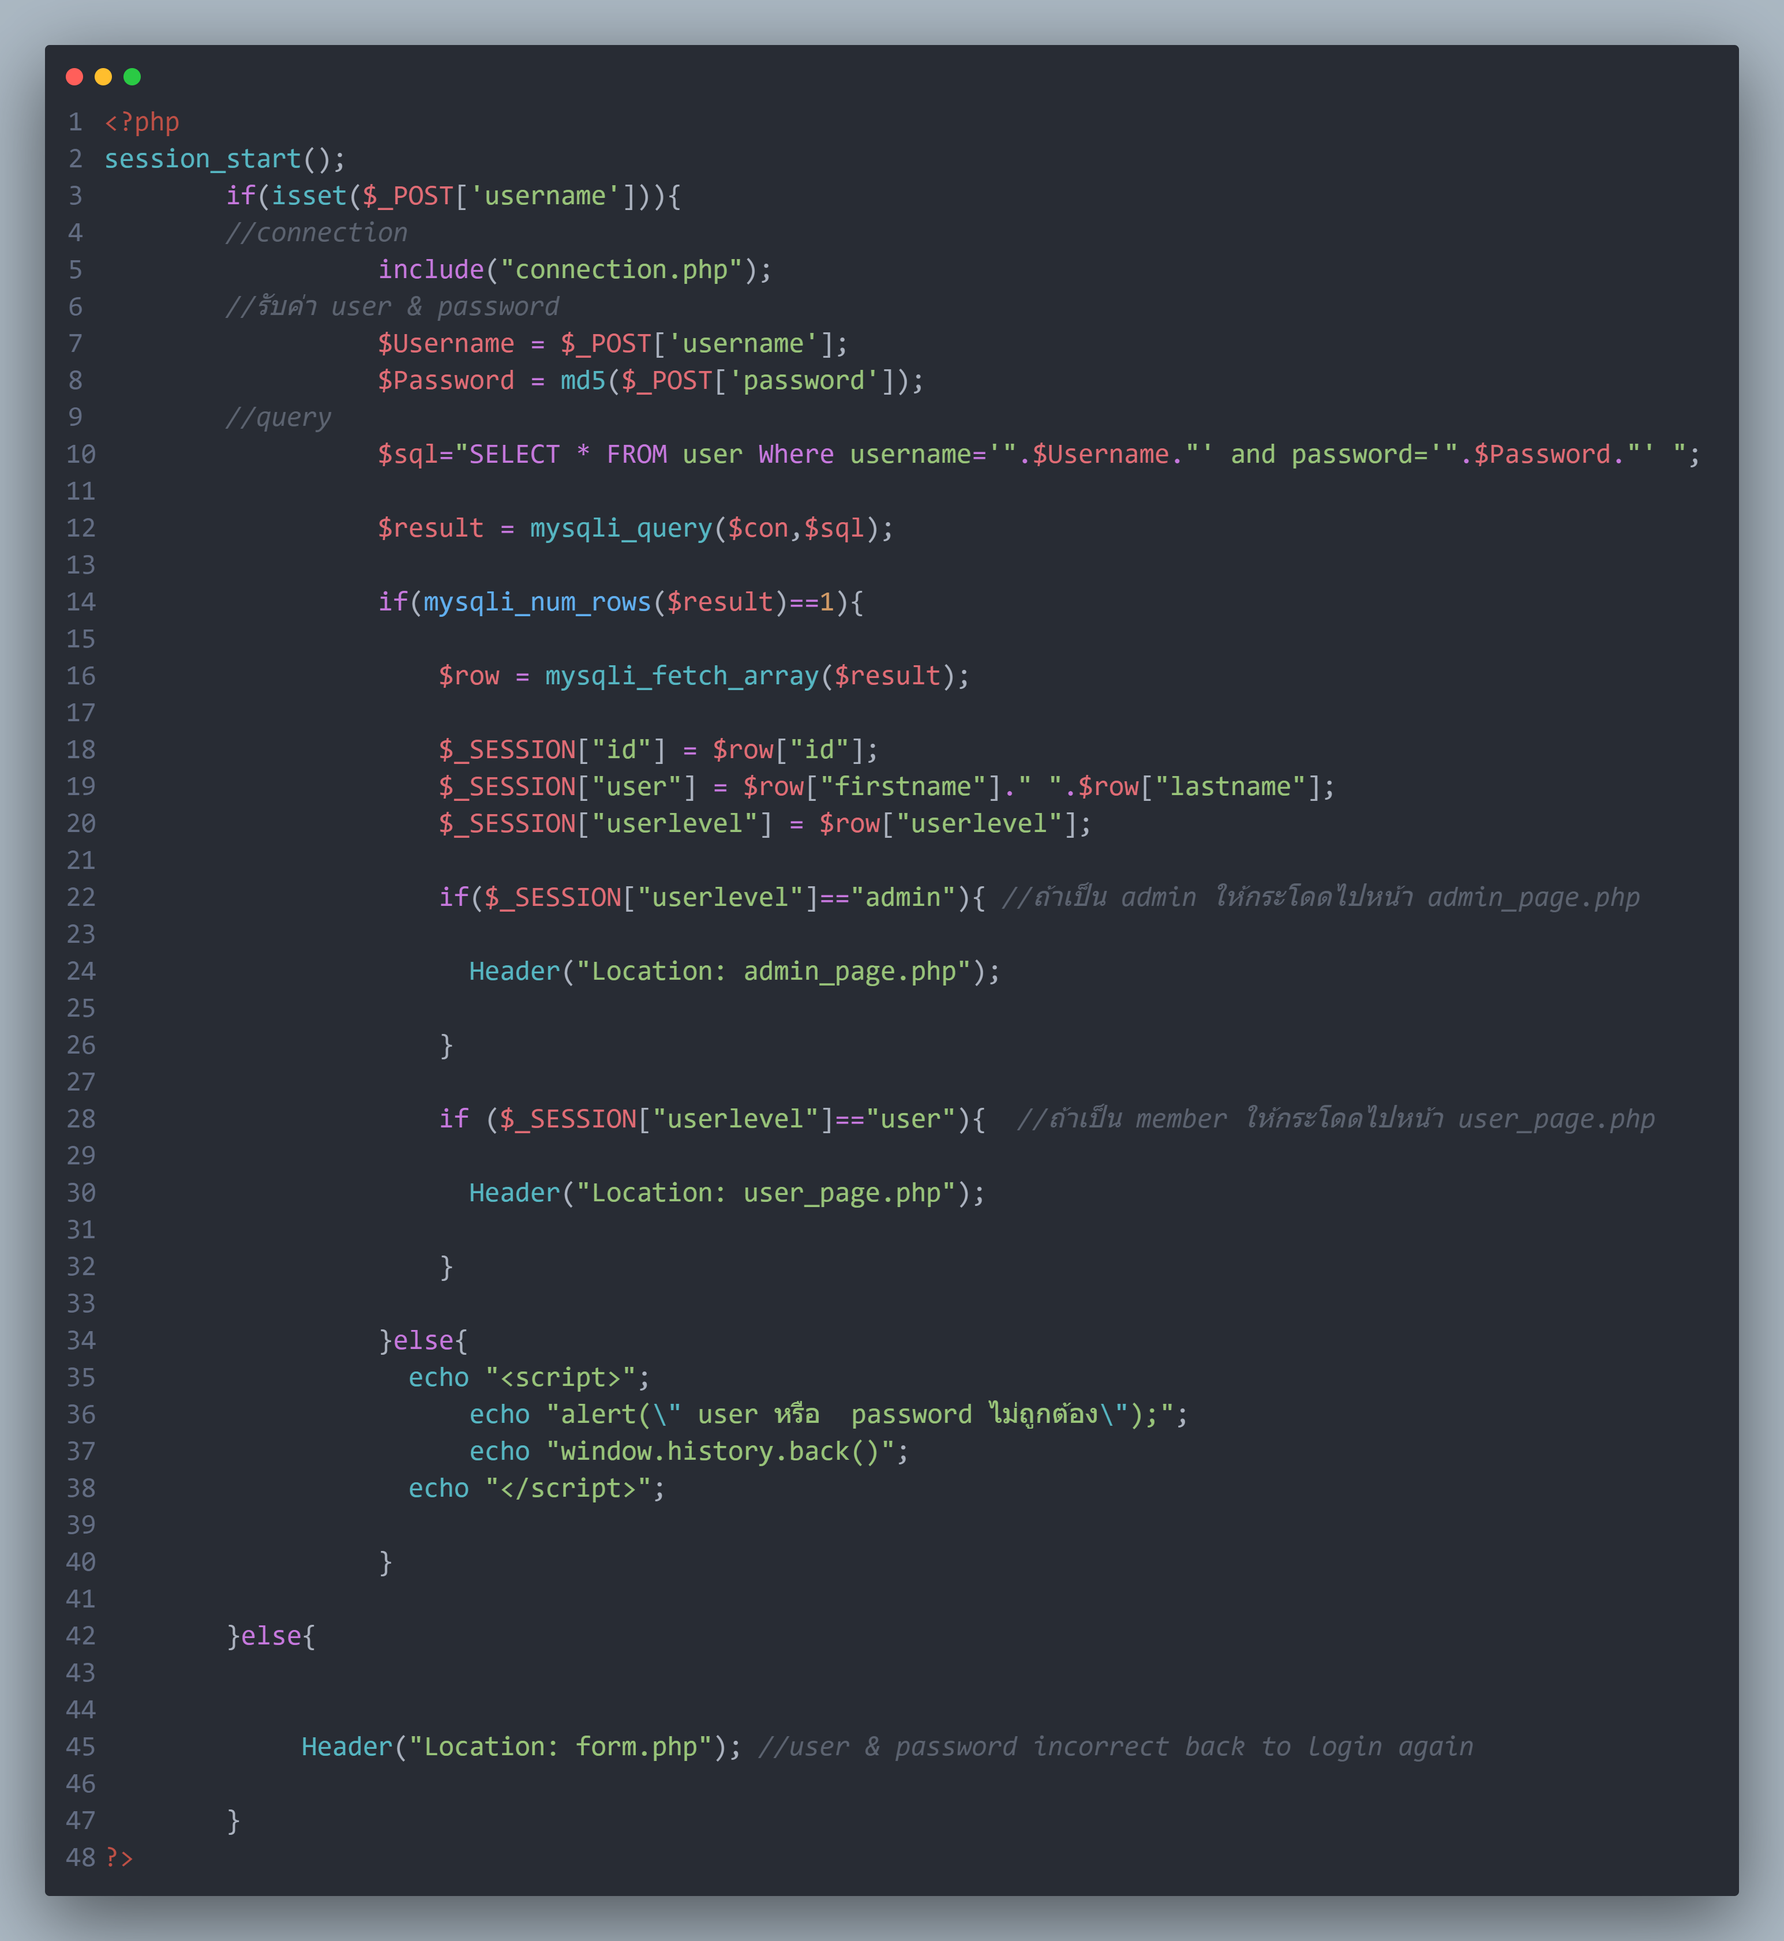Viewport: 1784px width, 1941px height.
Task: Click '$_SESSION["id"] = $row["id"];' line
Action: [x=658, y=750]
